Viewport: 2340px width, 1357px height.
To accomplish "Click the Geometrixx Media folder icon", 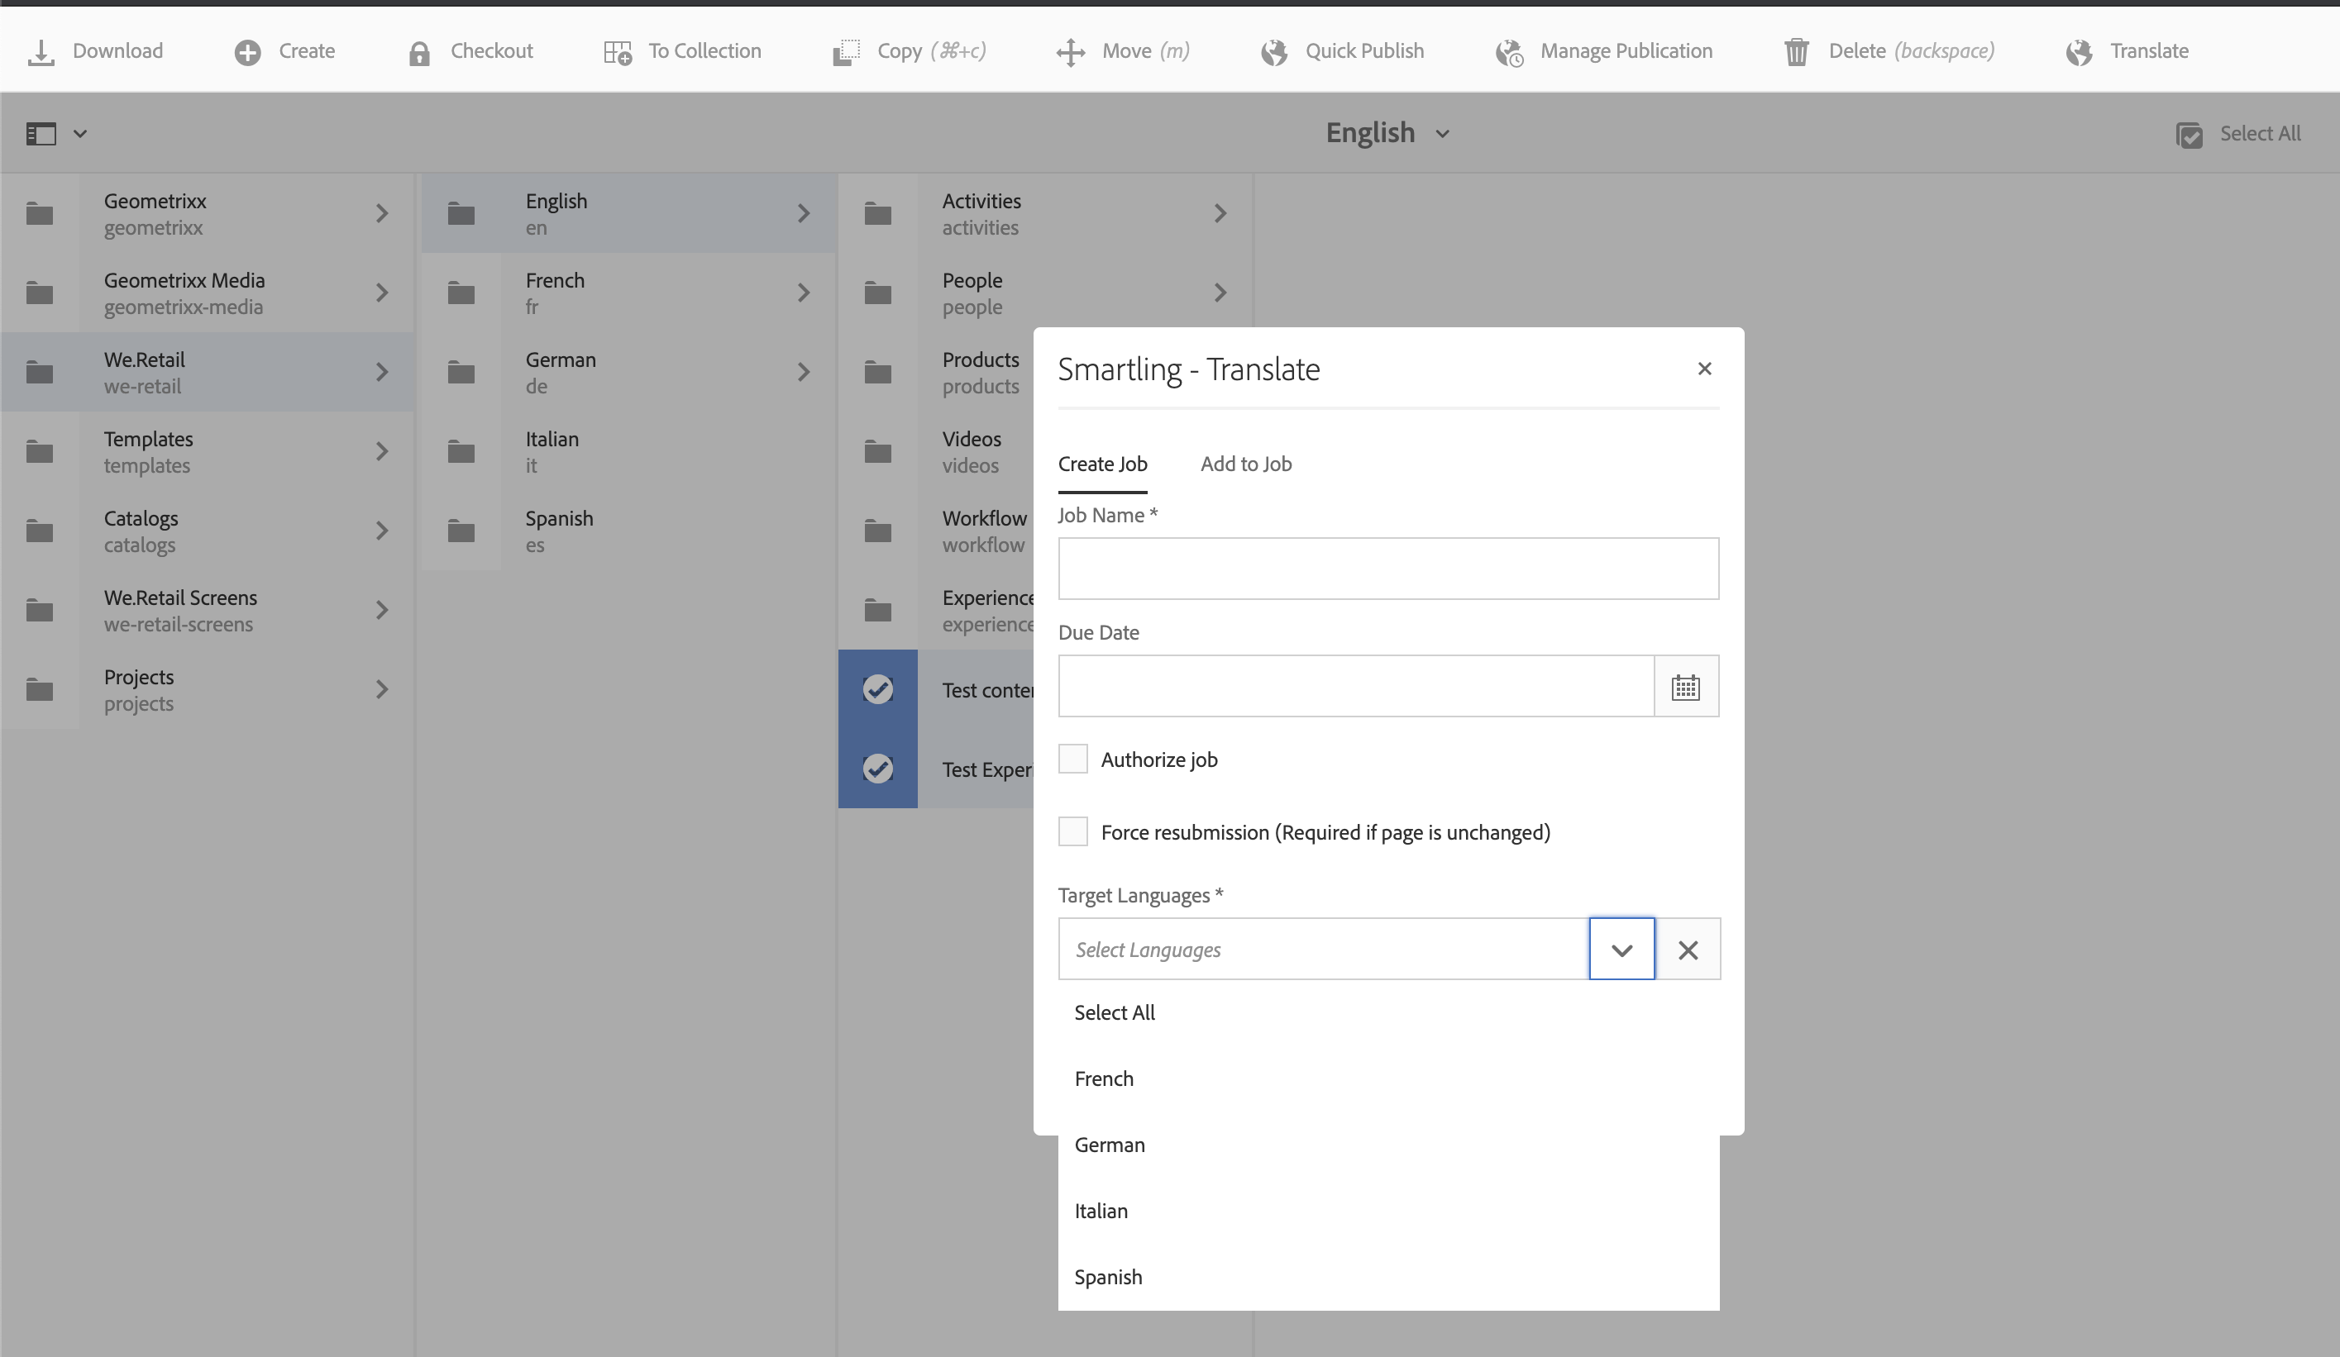I will pos(39,293).
